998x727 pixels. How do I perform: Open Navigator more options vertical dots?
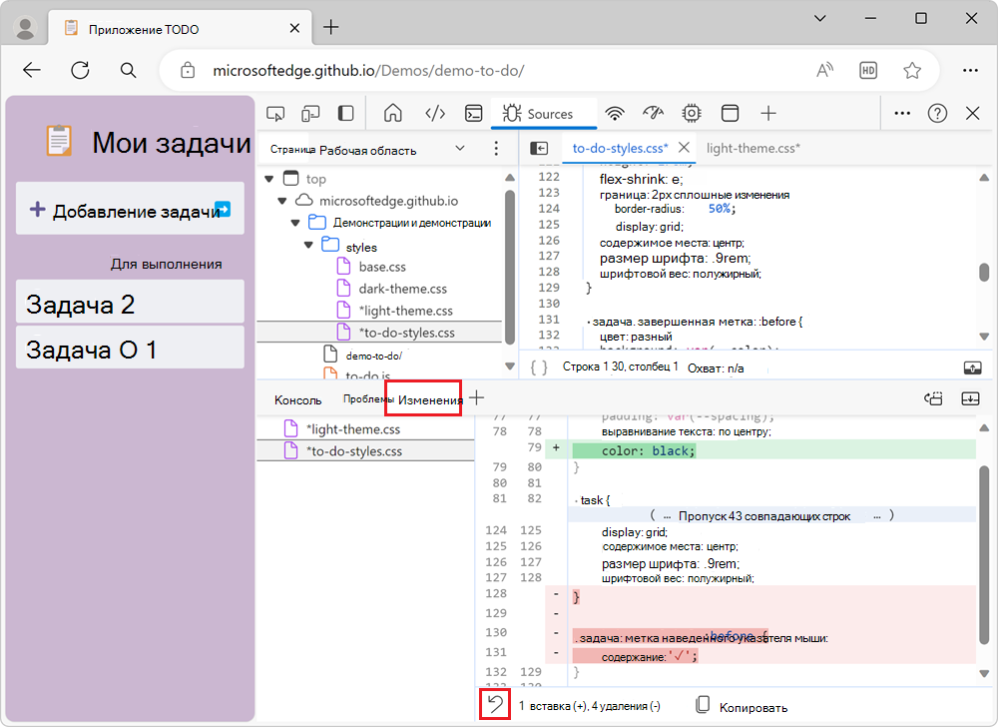pos(496,149)
